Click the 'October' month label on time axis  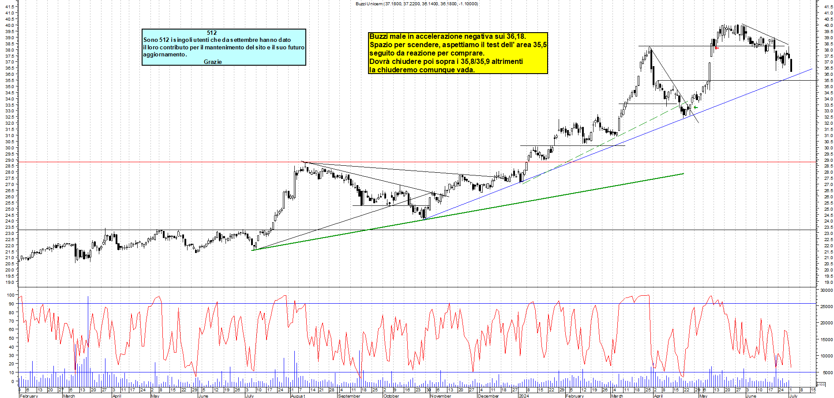pyautogui.click(x=391, y=396)
